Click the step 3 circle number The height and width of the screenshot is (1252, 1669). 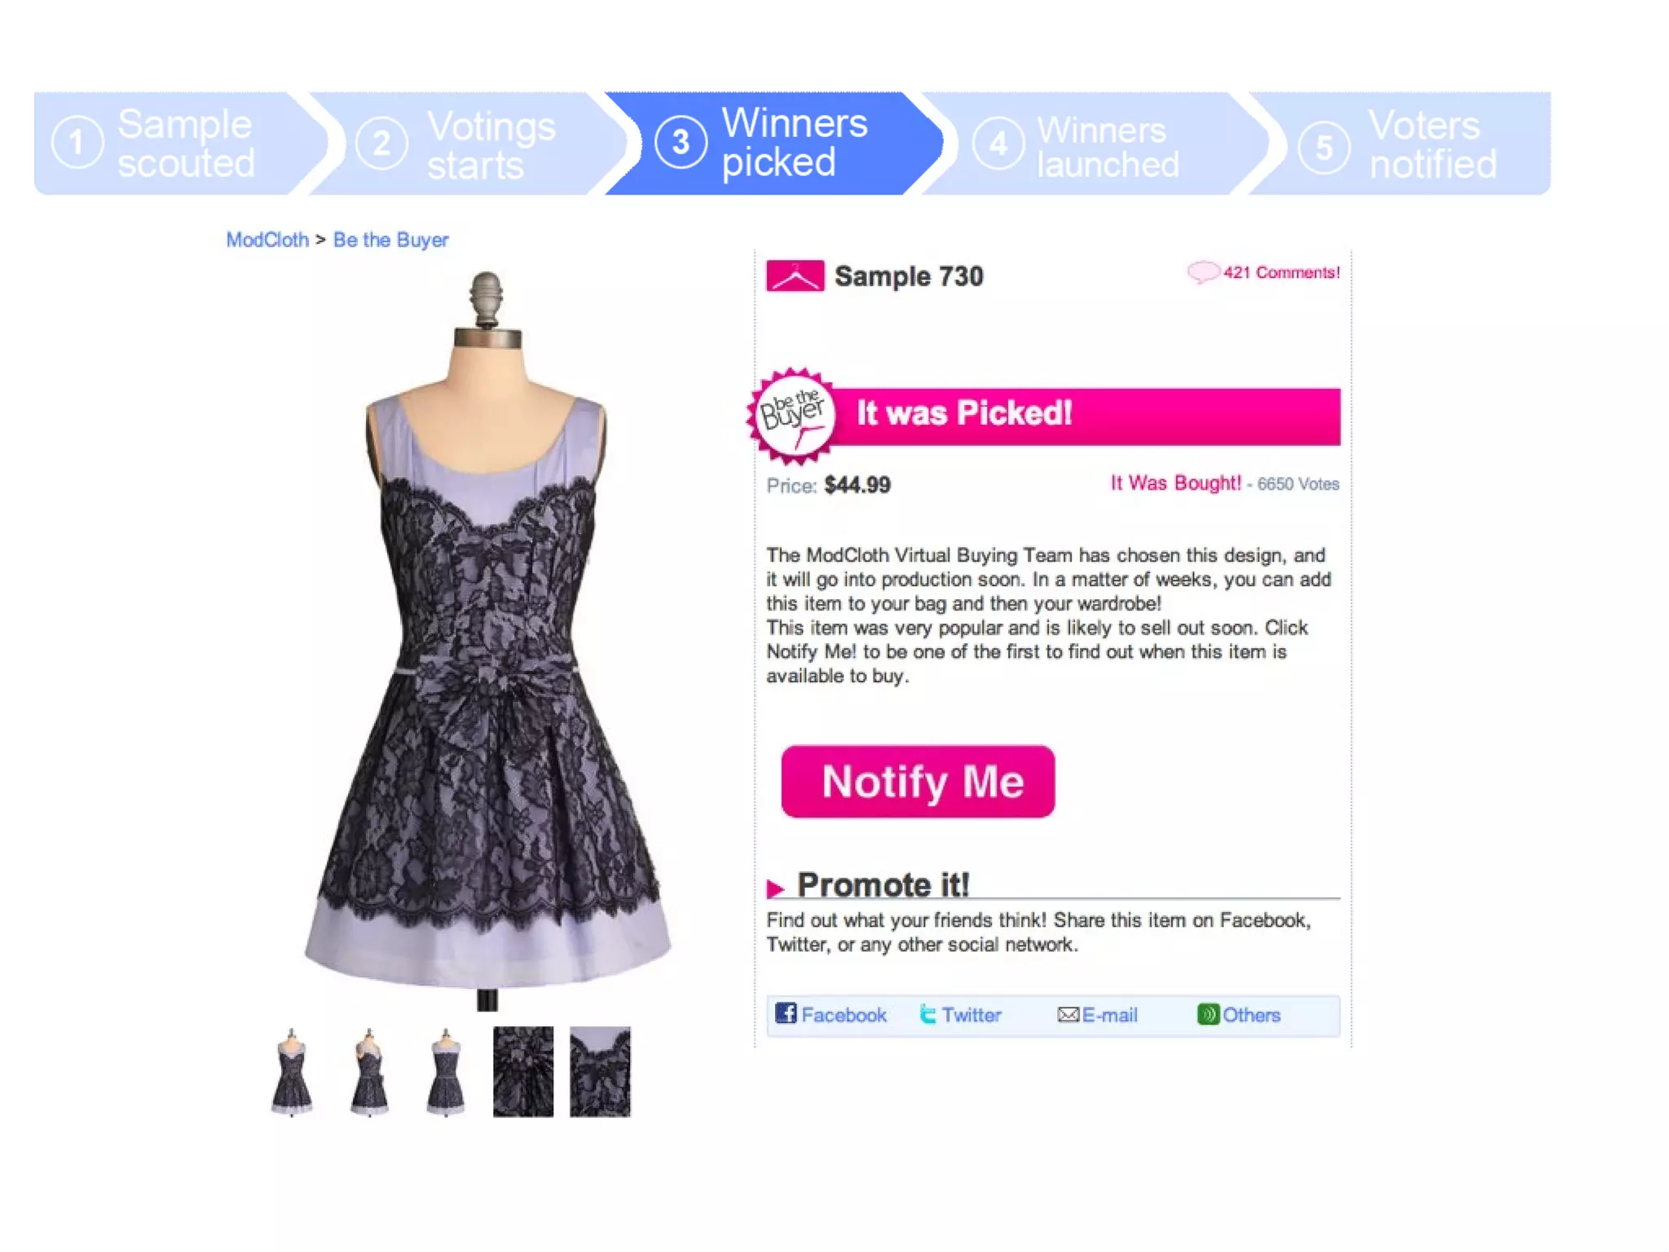[x=680, y=143]
